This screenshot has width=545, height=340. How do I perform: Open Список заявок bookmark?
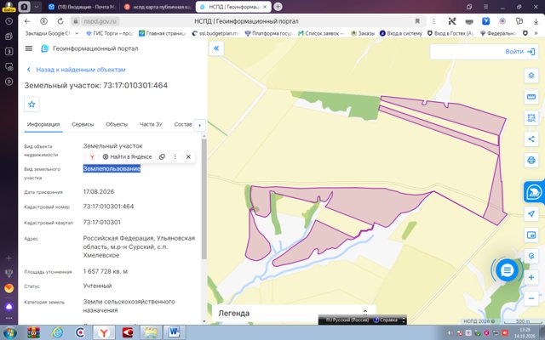click(x=322, y=33)
